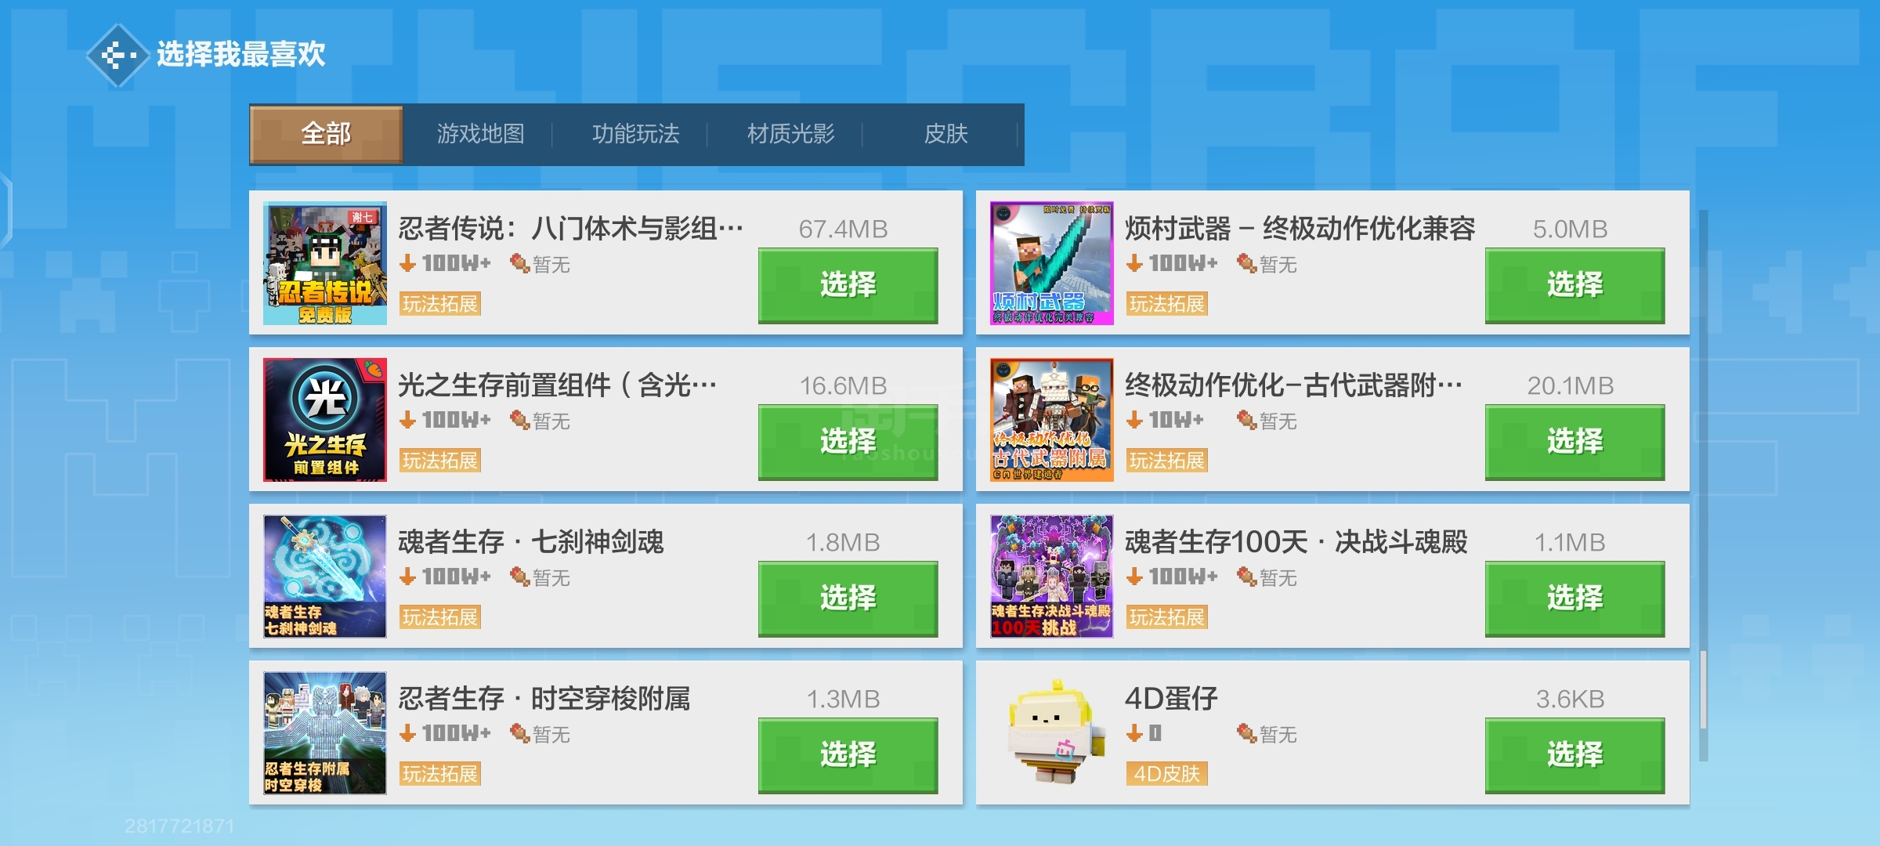The height and width of the screenshot is (846, 1880).
Task: Open the 忍者传说 thumbnail image
Action: point(325,263)
